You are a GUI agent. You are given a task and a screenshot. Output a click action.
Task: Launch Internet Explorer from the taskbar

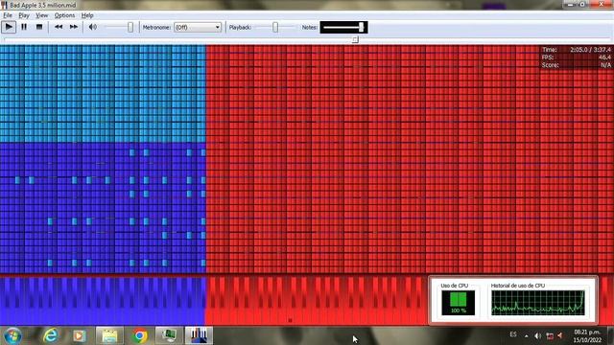click(x=50, y=335)
